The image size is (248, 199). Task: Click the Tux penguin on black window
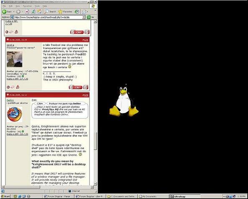pyautogui.click(x=124, y=101)
